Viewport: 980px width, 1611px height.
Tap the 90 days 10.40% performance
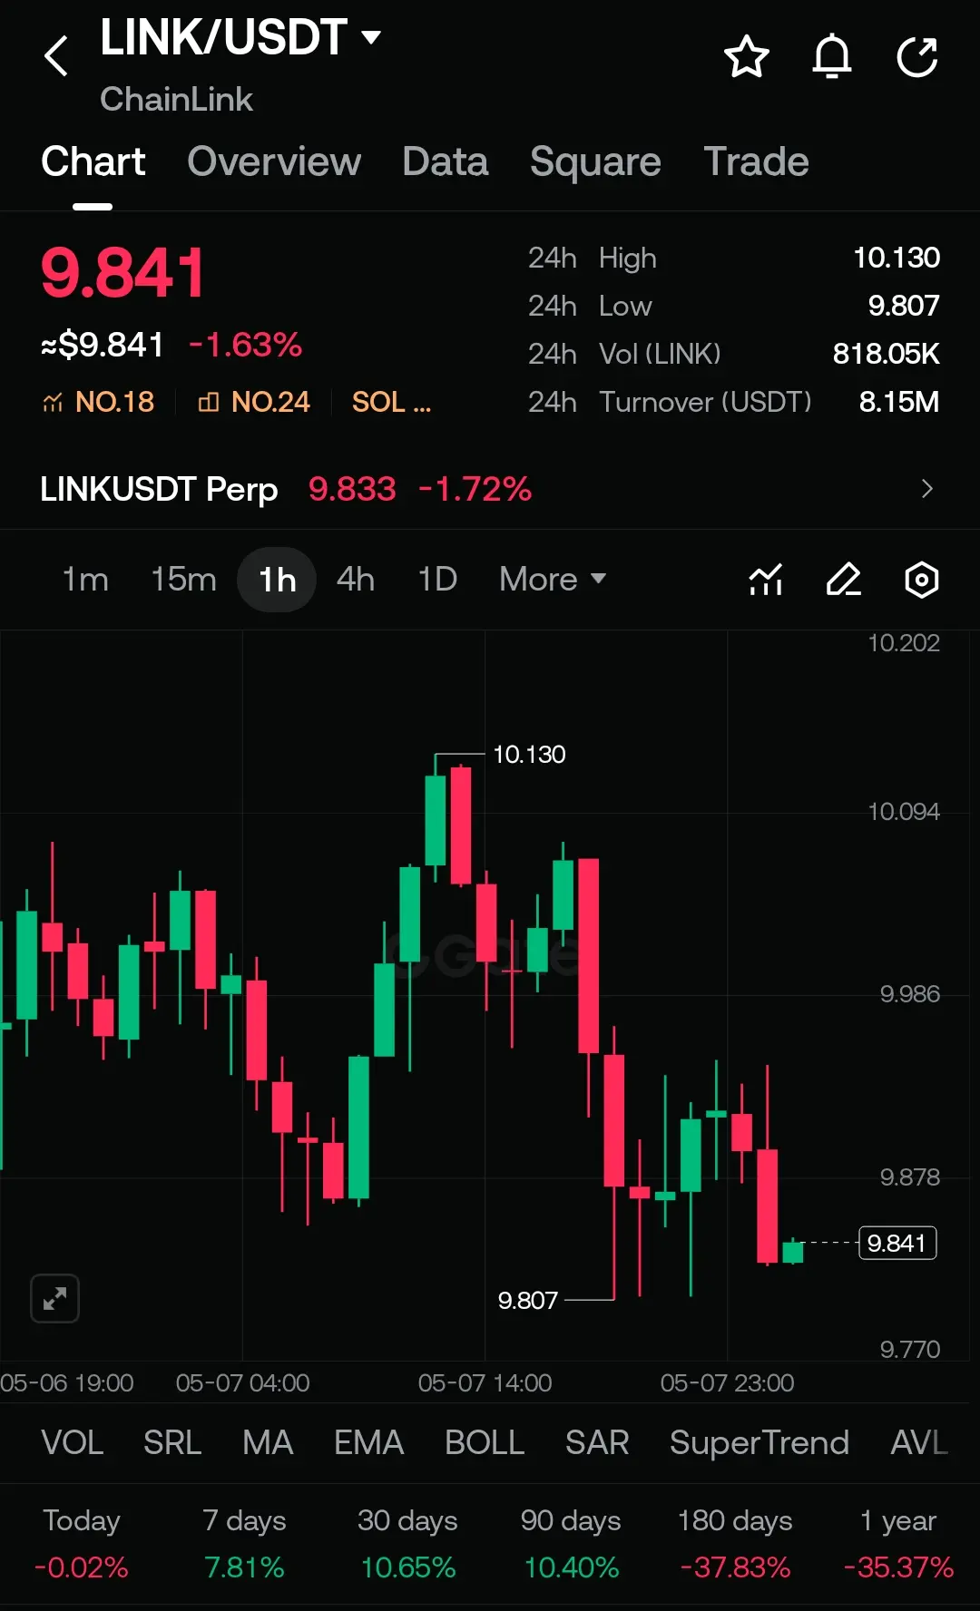[571, 1544]
